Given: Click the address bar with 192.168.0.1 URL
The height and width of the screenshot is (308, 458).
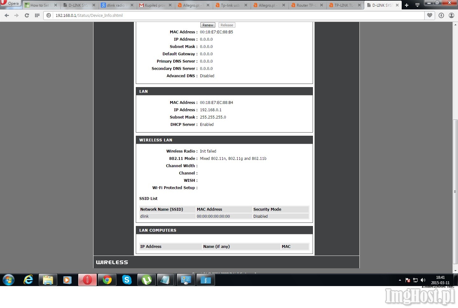Looking at the screenshot, I should 234,15.
